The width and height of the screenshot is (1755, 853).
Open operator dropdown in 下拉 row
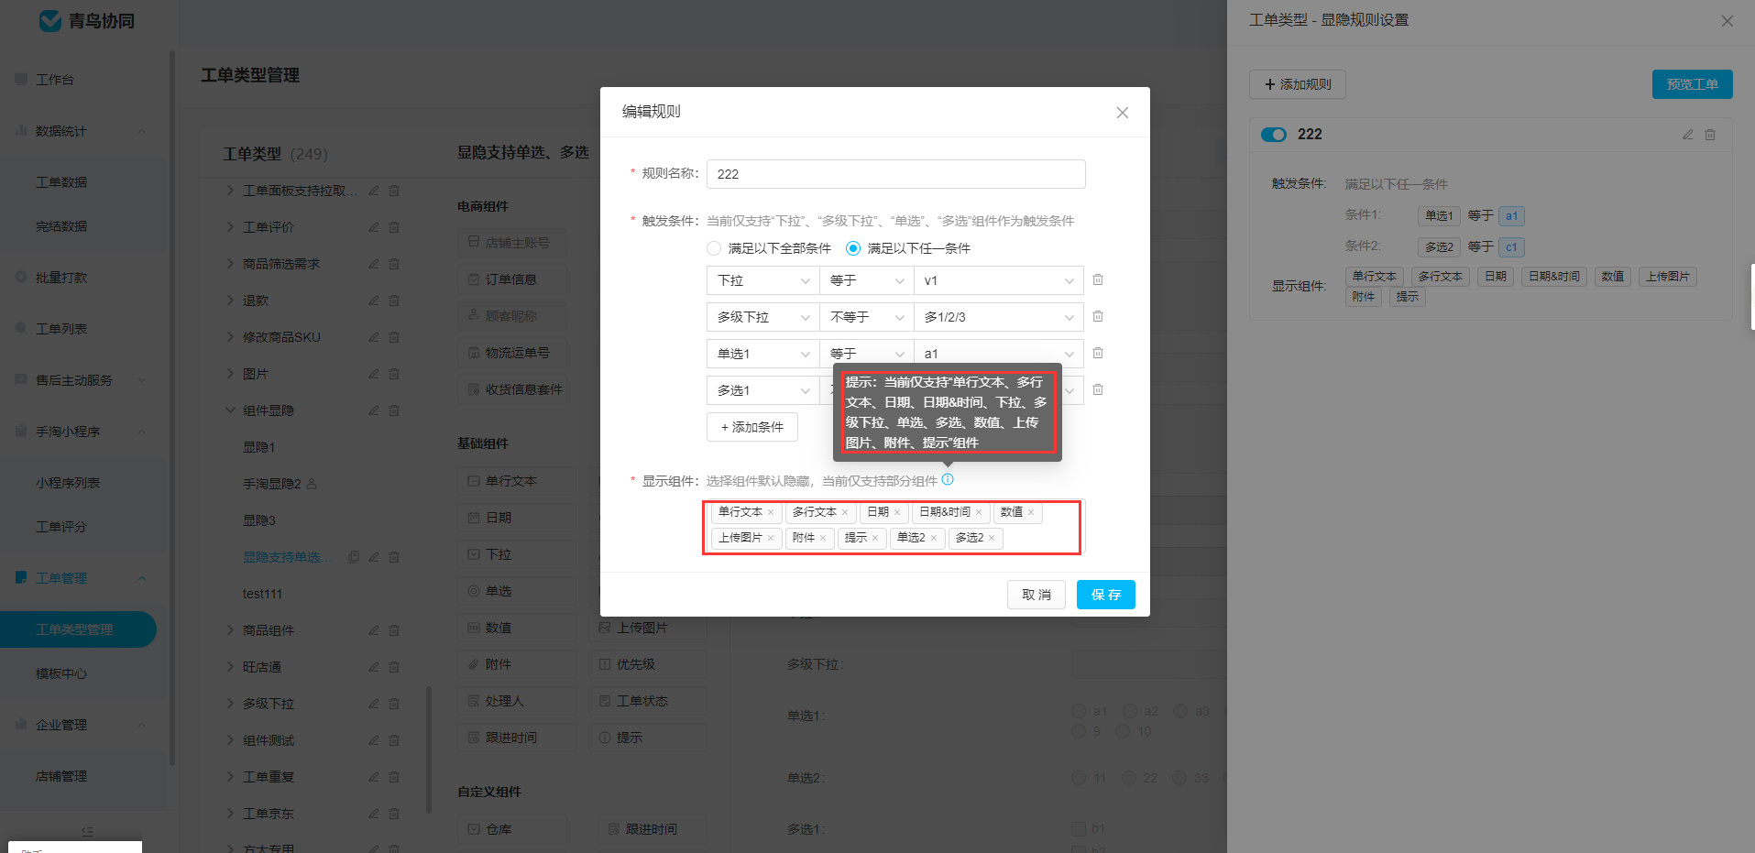[867, 280]
